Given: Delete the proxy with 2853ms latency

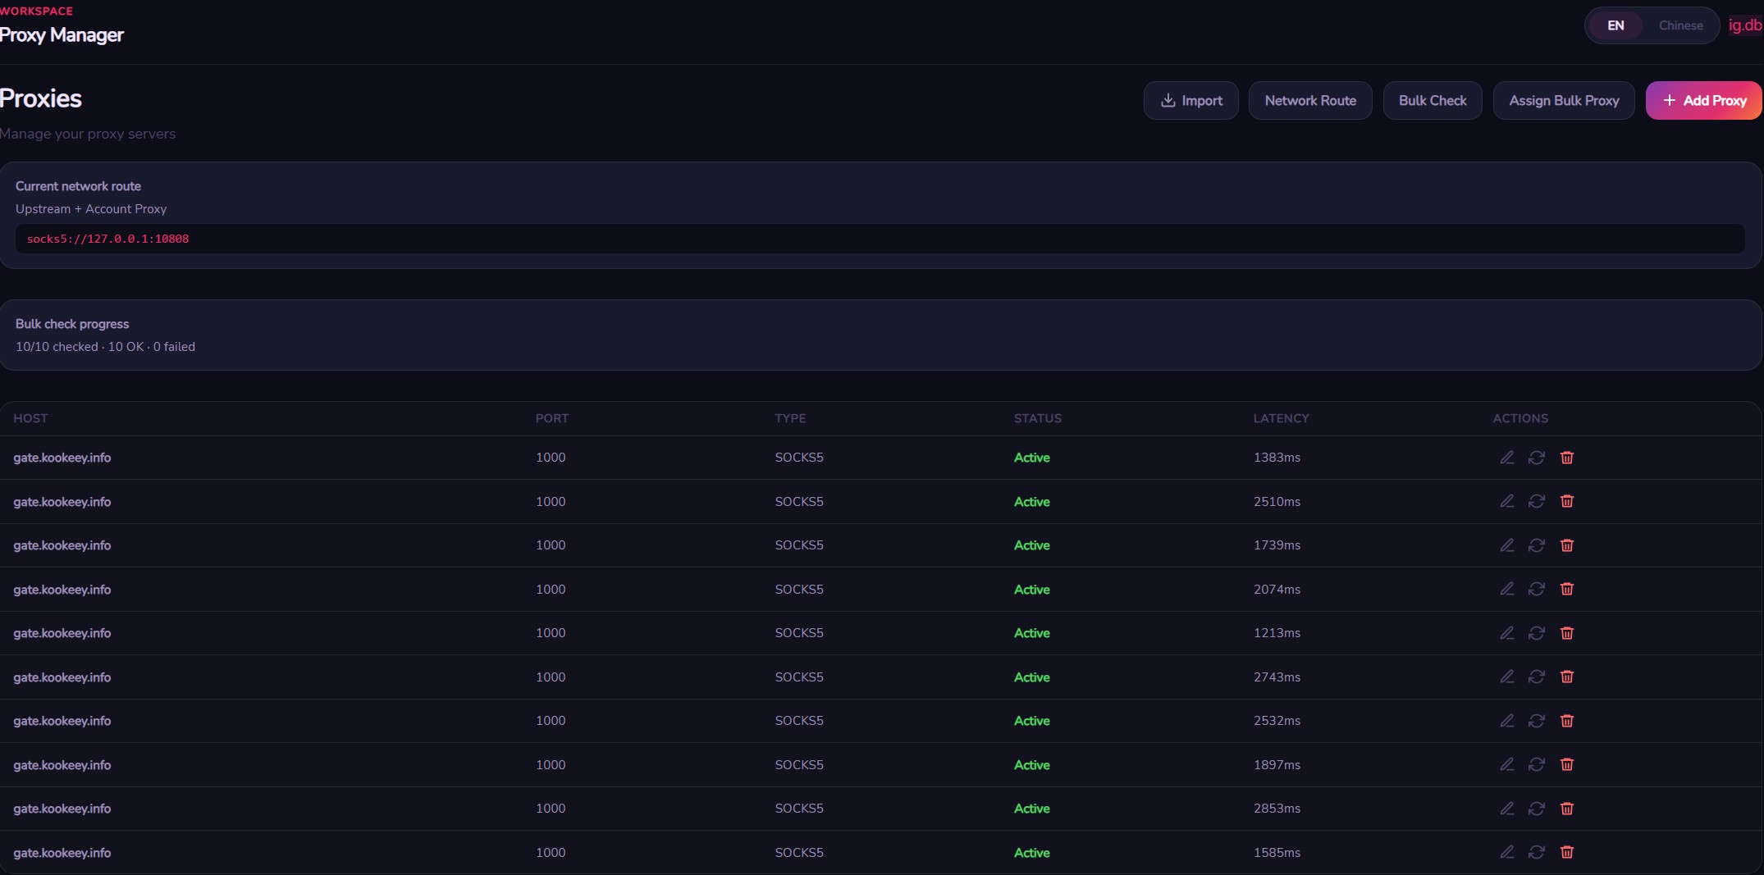Looking at the screenshot, I should (1567, 809).
